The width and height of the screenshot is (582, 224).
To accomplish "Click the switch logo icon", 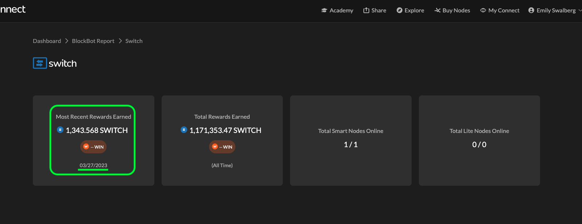I will tap(40, 63).
